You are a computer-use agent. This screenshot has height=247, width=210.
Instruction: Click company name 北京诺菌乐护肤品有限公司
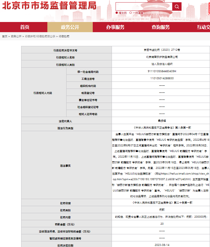tap(162, 57)
